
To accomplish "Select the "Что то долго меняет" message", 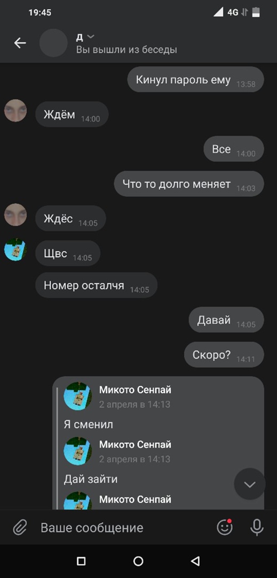I will click(189, 184).
